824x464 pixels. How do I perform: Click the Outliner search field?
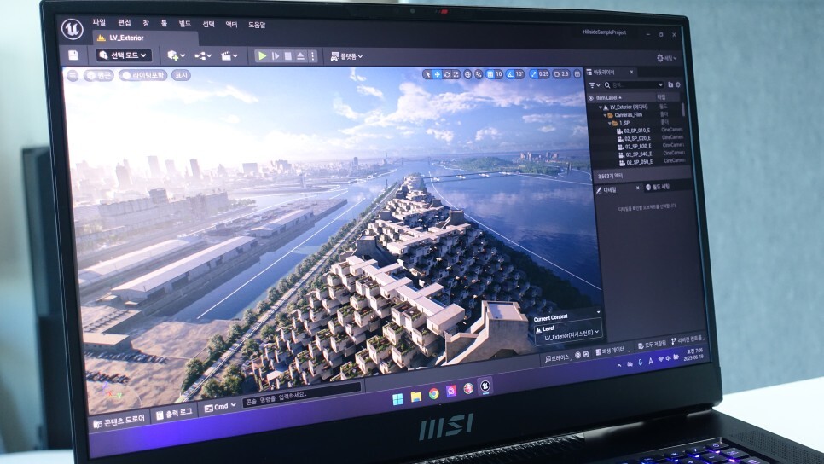634,84
